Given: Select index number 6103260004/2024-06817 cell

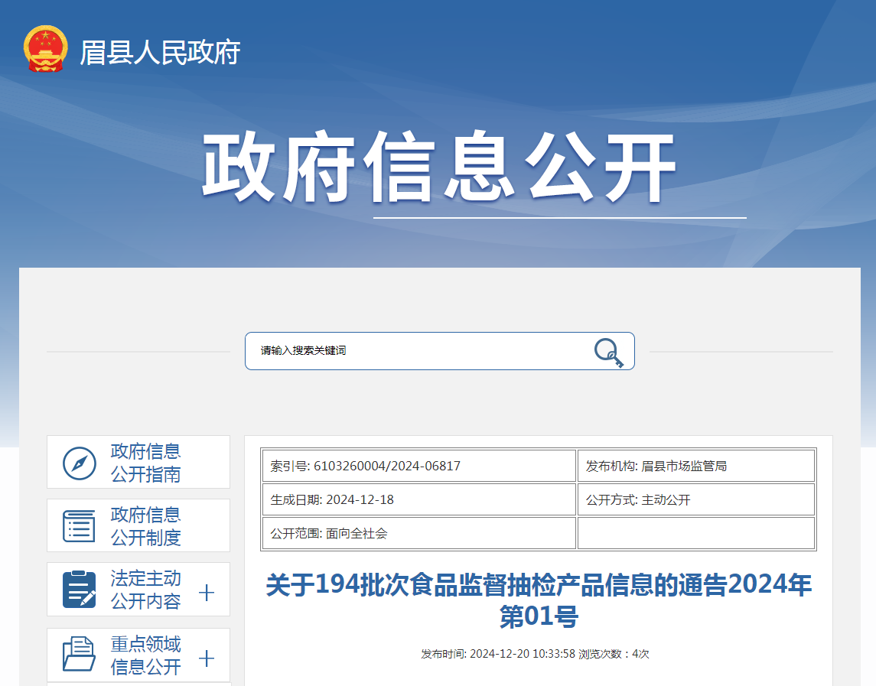Looking at the screenshot, I should pos(419,466).
